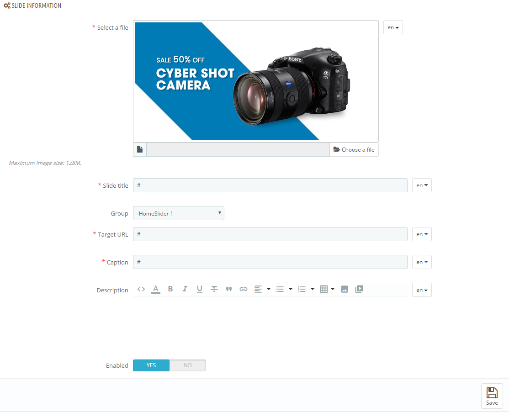Open language dropdown beside Target URL
This screenshot has height=412, width=509.
tap(422, 234)
